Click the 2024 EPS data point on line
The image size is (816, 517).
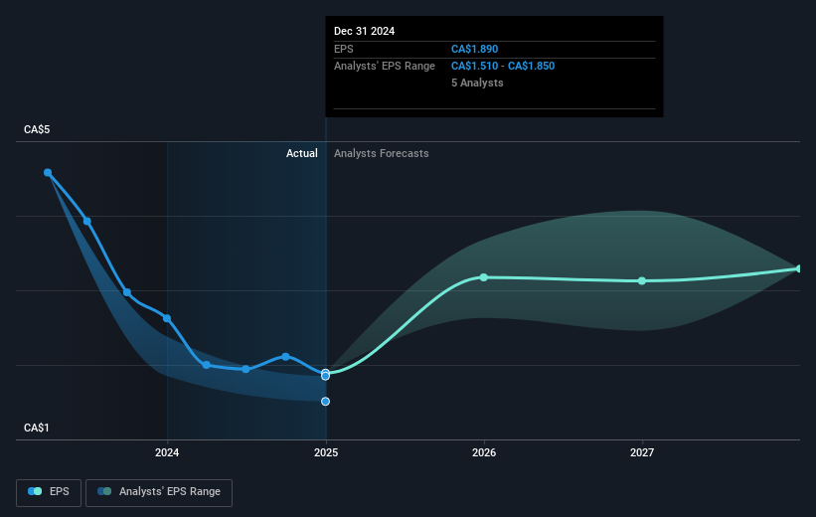tap(167, 318)
